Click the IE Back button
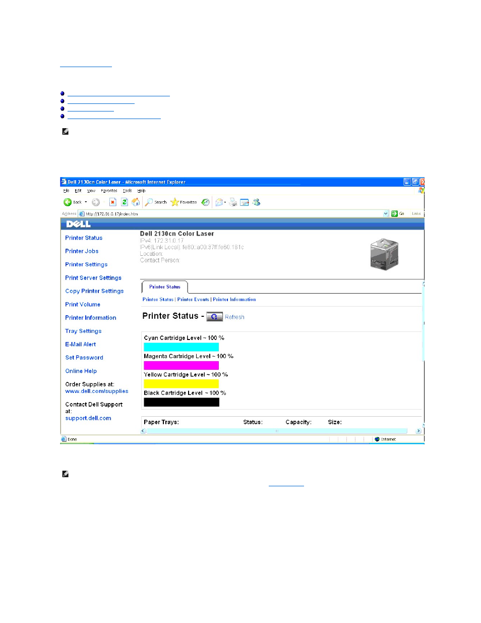The image size is (481, 623). pos(72,202)
